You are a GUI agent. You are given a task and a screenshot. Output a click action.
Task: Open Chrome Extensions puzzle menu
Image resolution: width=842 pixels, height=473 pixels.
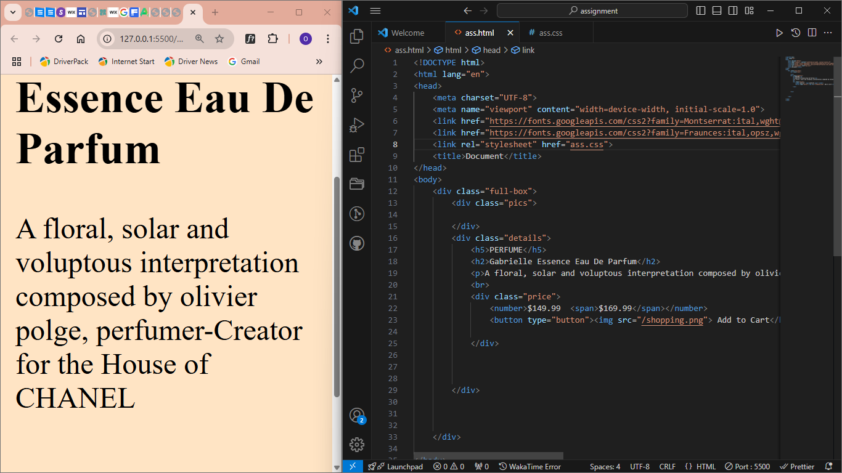pos(272,39)
